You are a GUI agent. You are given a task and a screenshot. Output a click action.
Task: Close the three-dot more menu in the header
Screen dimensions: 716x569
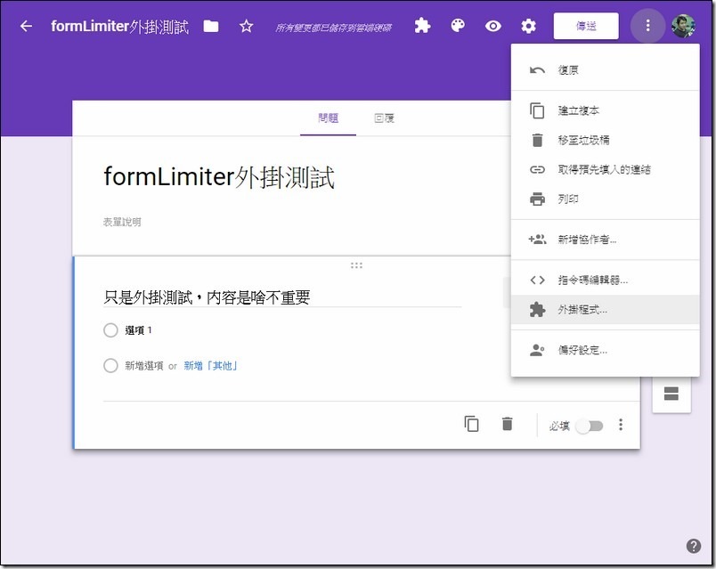647,26
